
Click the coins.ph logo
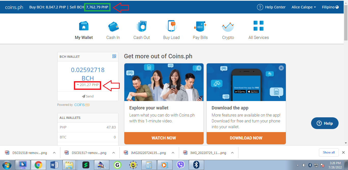(x=14, y=7)
